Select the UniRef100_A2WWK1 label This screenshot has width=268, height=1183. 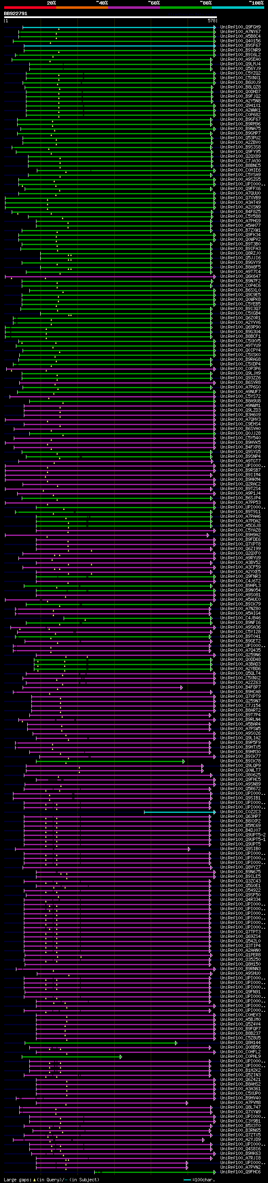click(x=240, y=110)
